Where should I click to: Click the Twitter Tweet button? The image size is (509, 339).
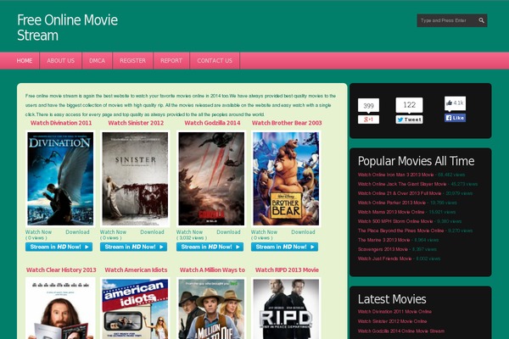(x=409, y=119)
